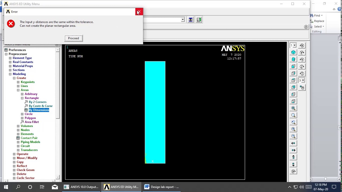Click the isometric view icon in ANSYS toolbar
Image resolution: width=342 pixels, height=192 pixels.
coord(293,53)
